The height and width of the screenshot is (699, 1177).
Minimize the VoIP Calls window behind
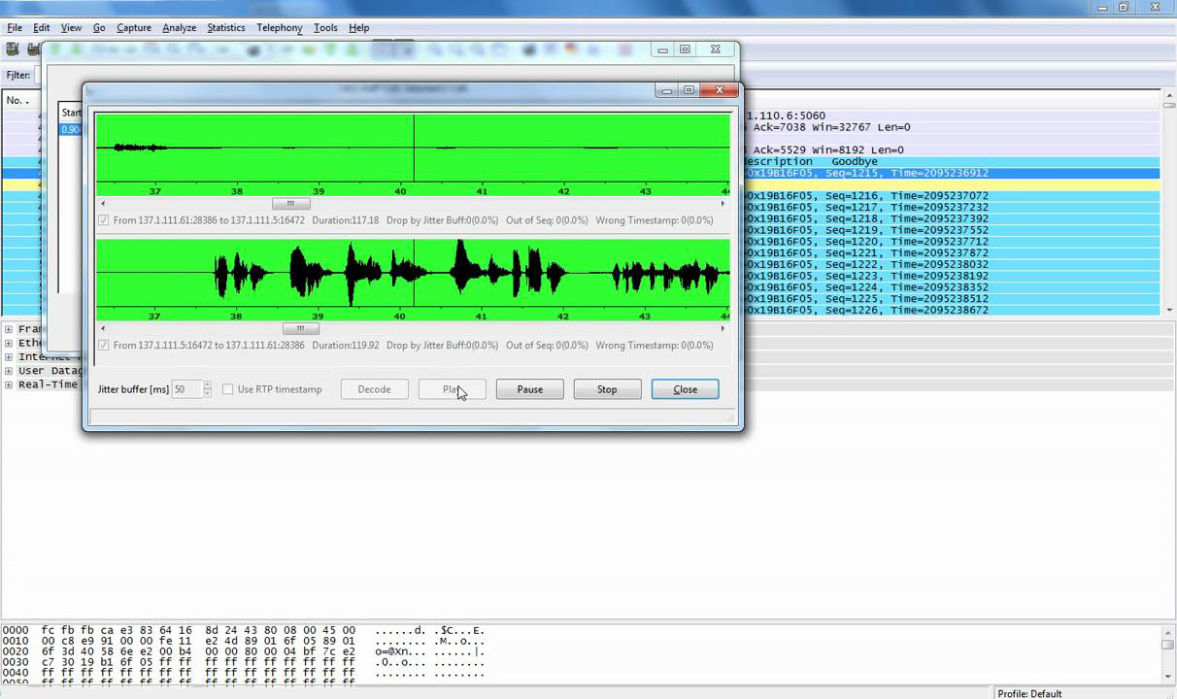[x=662, y=50]
